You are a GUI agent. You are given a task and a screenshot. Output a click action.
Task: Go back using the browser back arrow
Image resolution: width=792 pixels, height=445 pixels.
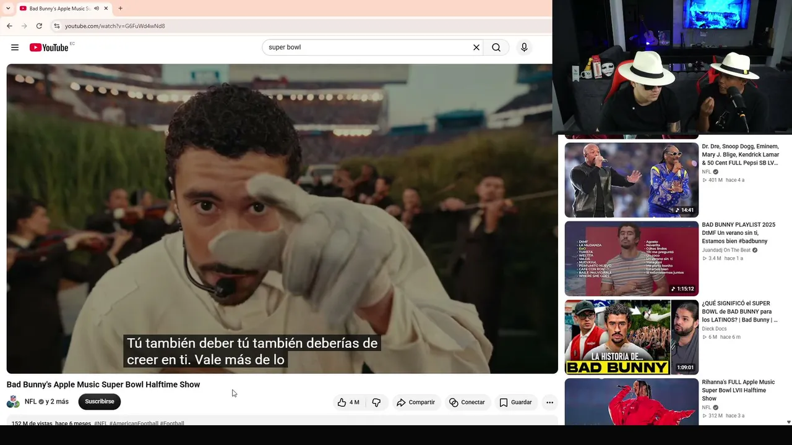pyautogui.click(x=9, y=26)
